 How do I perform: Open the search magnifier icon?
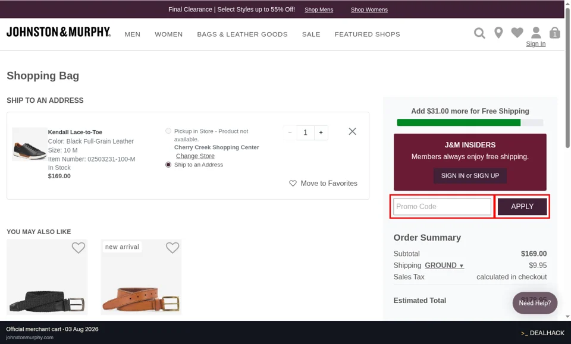tap(479, 33)
